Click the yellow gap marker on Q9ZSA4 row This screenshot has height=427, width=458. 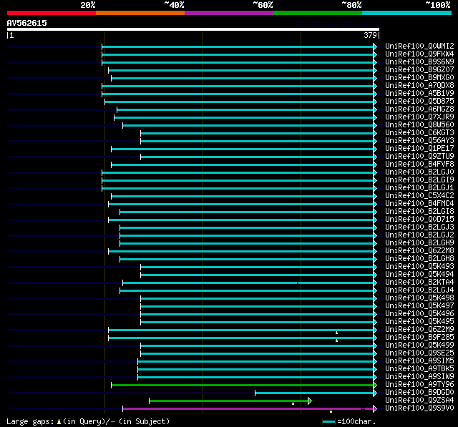coord(293,403)
